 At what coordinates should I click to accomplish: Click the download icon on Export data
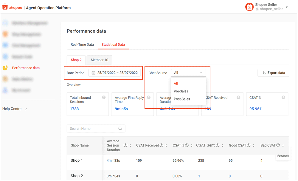[x=263, y=73]
